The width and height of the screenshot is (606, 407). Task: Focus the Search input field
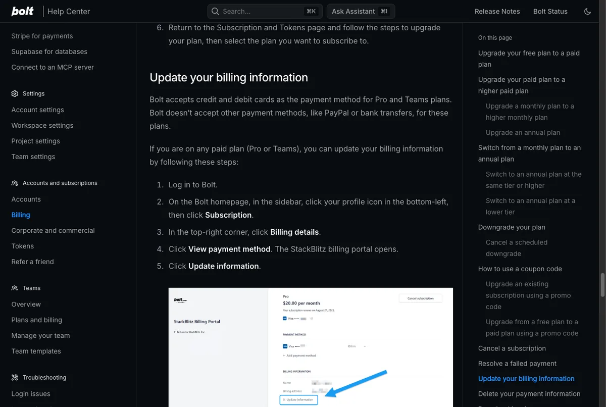265,11
